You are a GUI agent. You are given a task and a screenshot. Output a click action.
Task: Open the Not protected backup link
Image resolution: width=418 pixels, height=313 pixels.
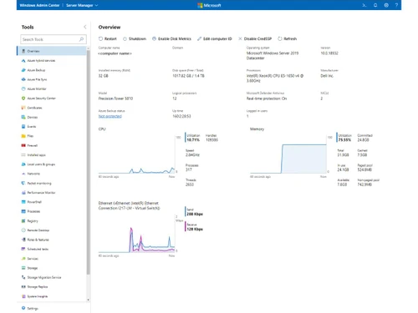click(110, 116)
